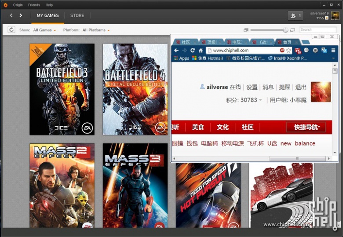Show more bookmarks with the overflow chevron

(x=333, y=58)
